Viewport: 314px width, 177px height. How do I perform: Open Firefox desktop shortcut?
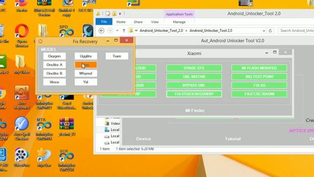tap(22, 6)
